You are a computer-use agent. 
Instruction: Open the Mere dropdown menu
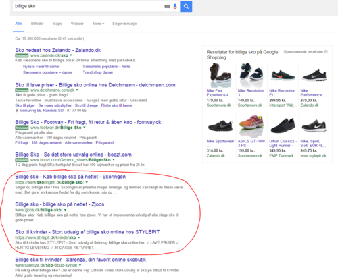(98, 24)
